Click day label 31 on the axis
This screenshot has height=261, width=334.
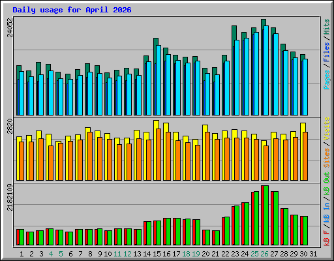tap(313, 254)
